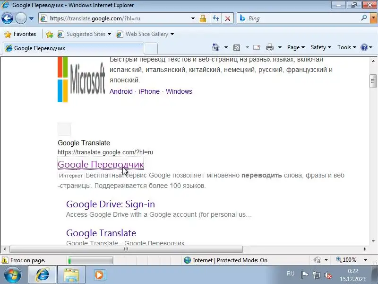Click Internet Explorer taskbar icon

pos(43,275)
